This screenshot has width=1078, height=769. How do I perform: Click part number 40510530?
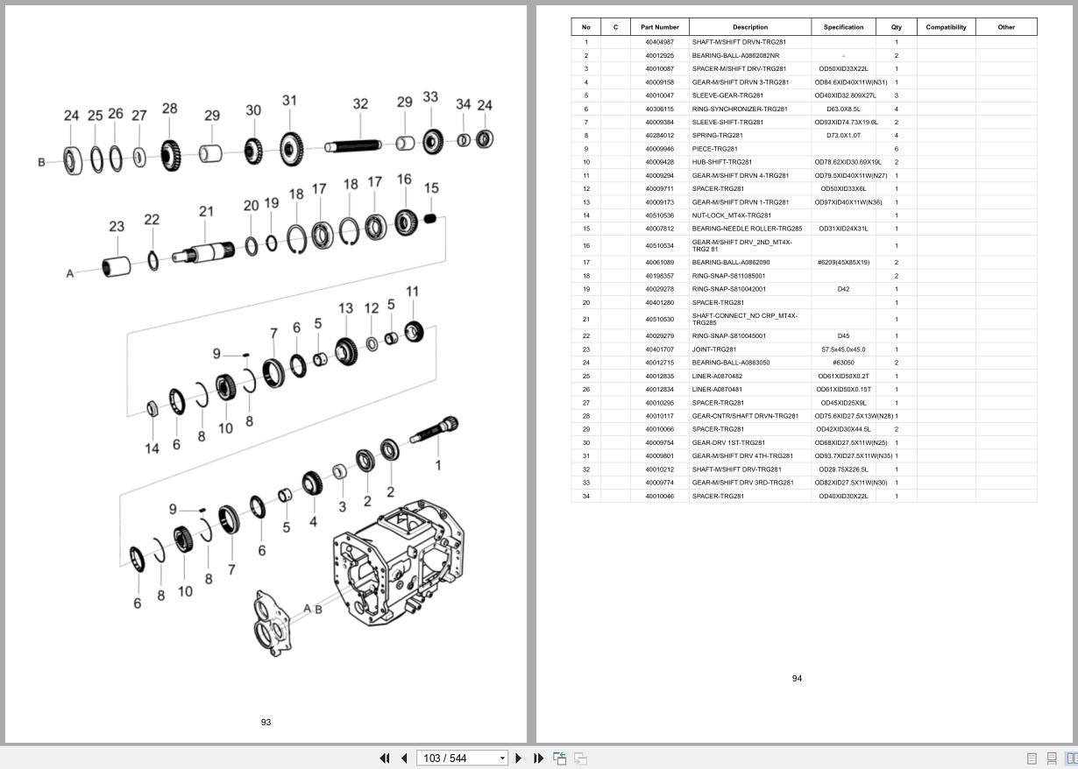660,320
